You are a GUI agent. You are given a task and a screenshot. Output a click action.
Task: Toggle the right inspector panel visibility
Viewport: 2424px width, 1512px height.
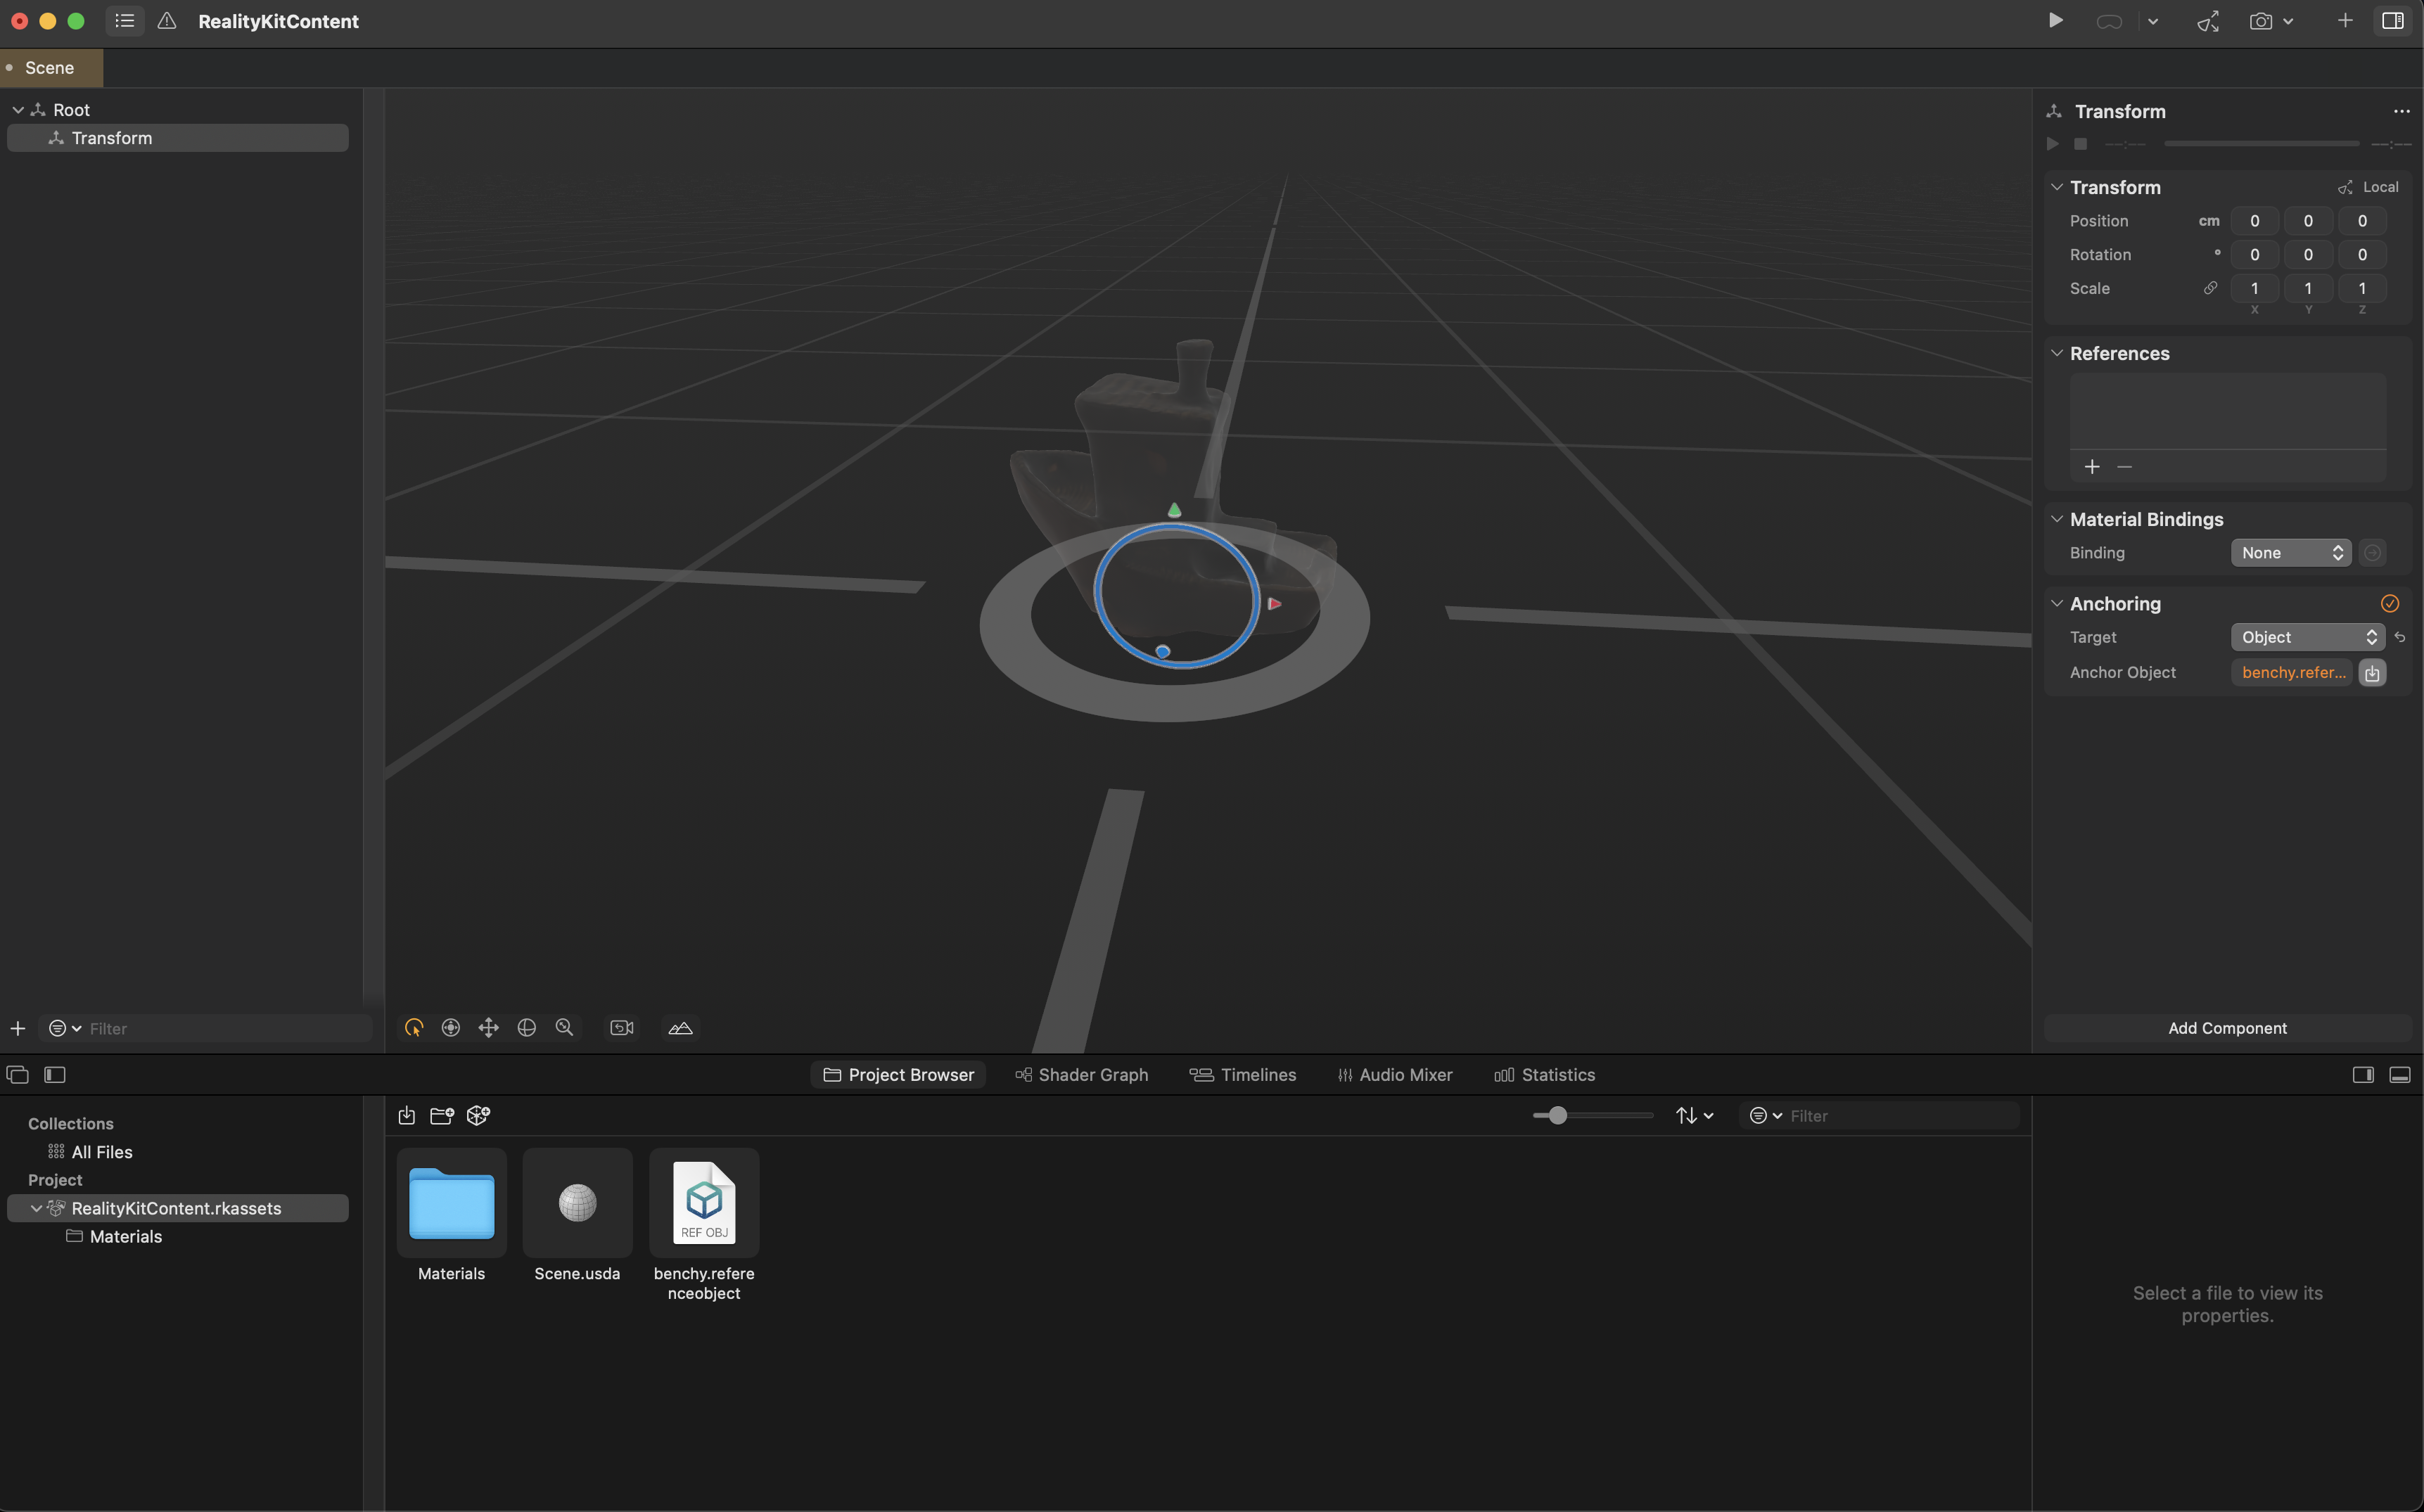tap(2392, 21)
